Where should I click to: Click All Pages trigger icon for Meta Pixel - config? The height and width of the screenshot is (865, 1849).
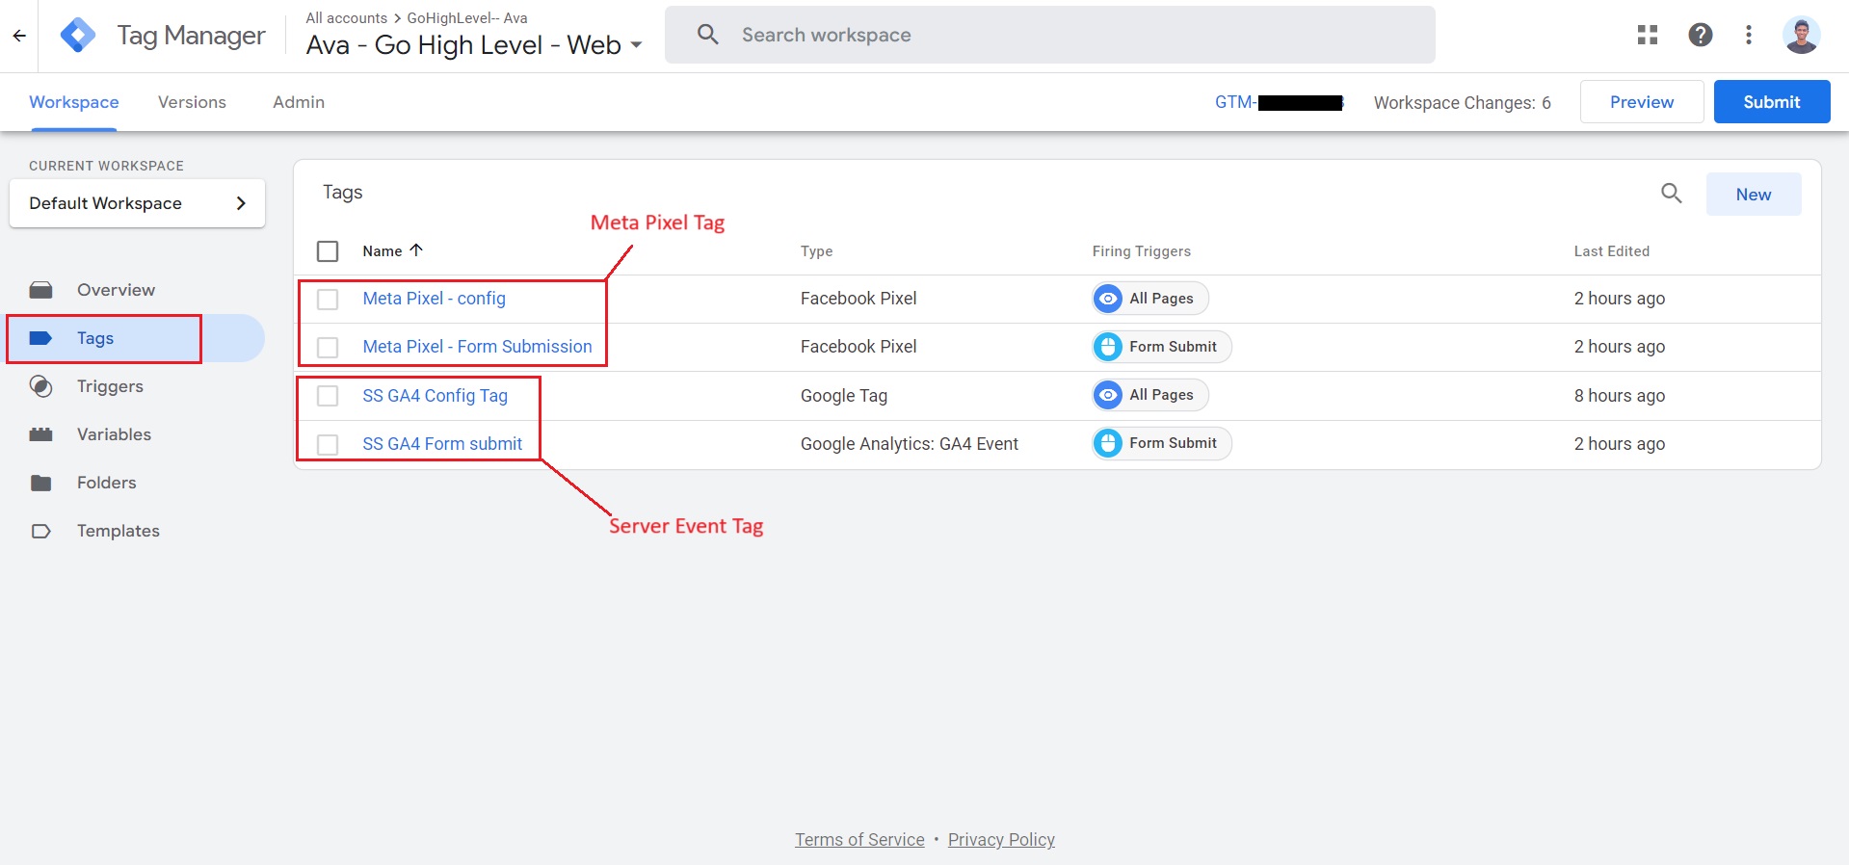click(x=1109, y=299)
